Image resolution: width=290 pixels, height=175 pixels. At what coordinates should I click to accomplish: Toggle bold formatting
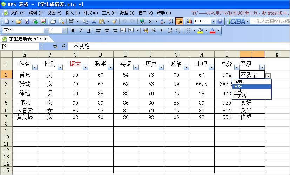(73, 30)
